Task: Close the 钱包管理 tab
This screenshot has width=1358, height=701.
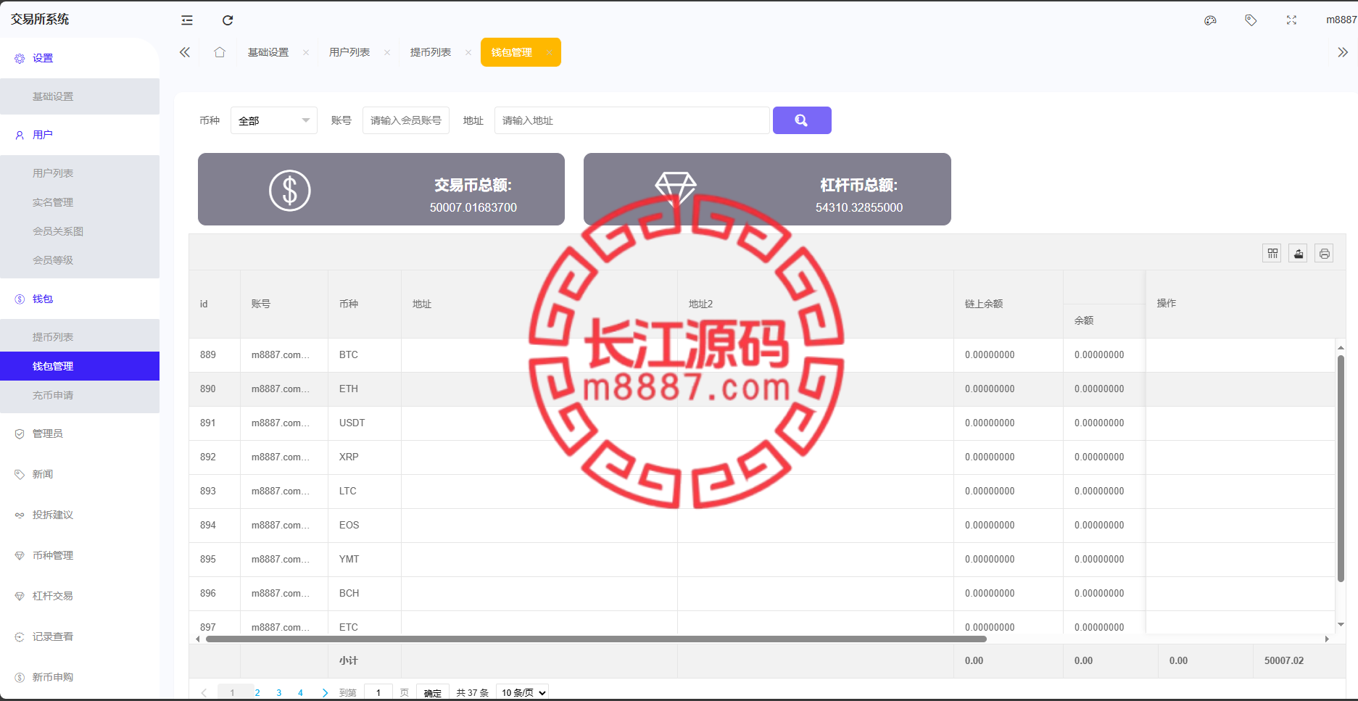Action: [549, 52]
